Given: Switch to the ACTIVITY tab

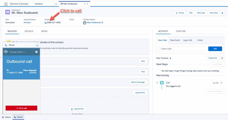Looking at the screenshot, I should click(163, 31).
